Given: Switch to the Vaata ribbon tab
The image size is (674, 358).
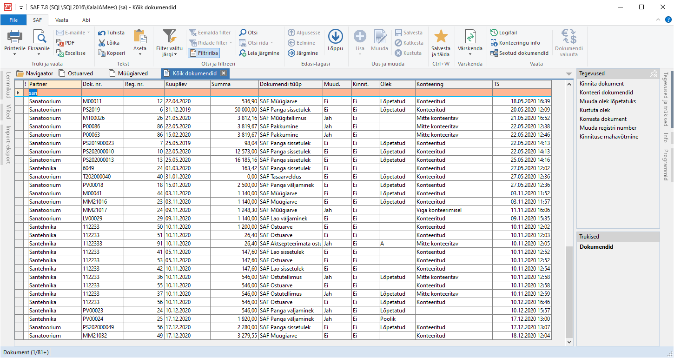Looking at the screenshot, I should click(62, 20).
